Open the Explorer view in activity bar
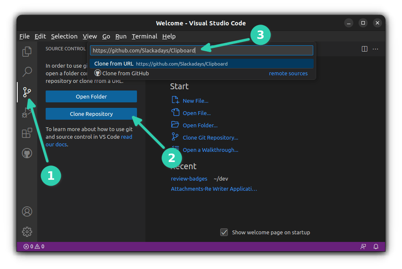Screen dimensions: 402x269 tap(27, 52)
